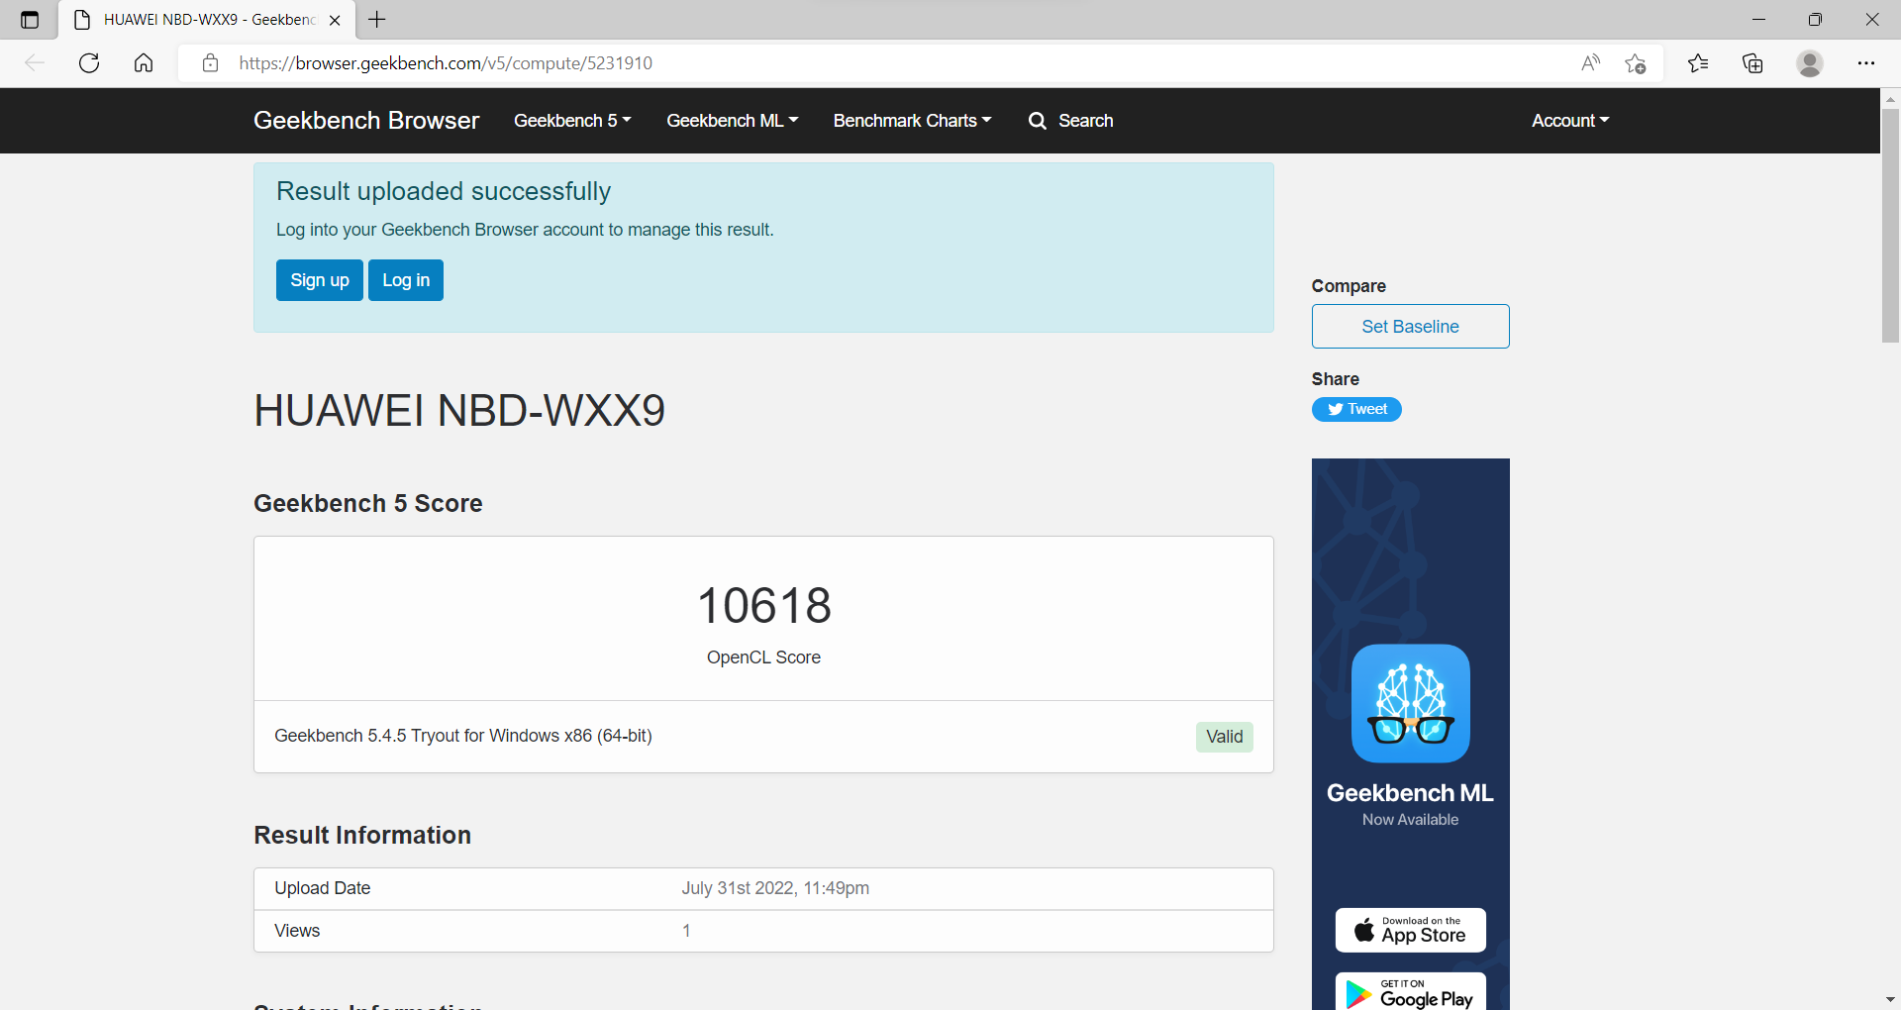Restore down the browser window

point(1815,20)
